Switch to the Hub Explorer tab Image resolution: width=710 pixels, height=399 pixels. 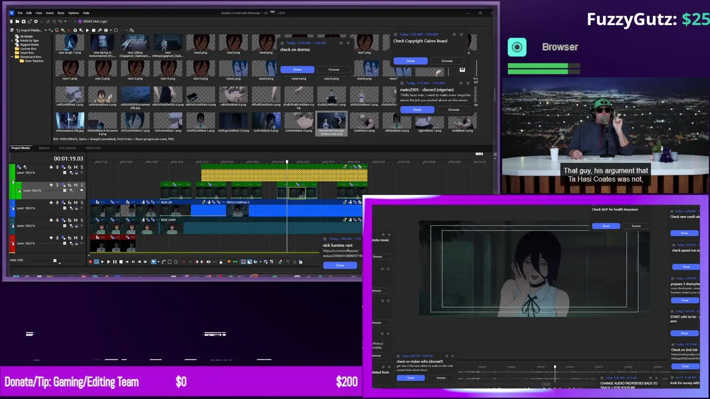[68, 148]
